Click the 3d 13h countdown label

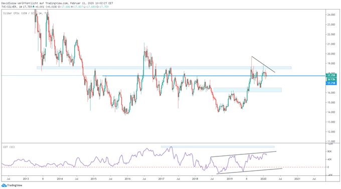coord(331,79)
